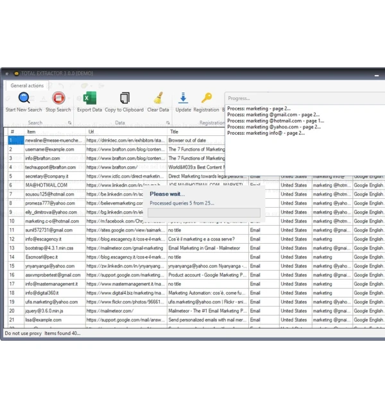Click the query progress bar
This screenshot has height=408, width=385.
coord(204,212)
